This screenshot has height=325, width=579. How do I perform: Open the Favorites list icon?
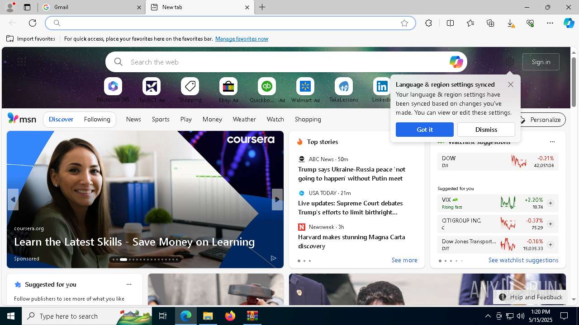click(x=470, y=23)
